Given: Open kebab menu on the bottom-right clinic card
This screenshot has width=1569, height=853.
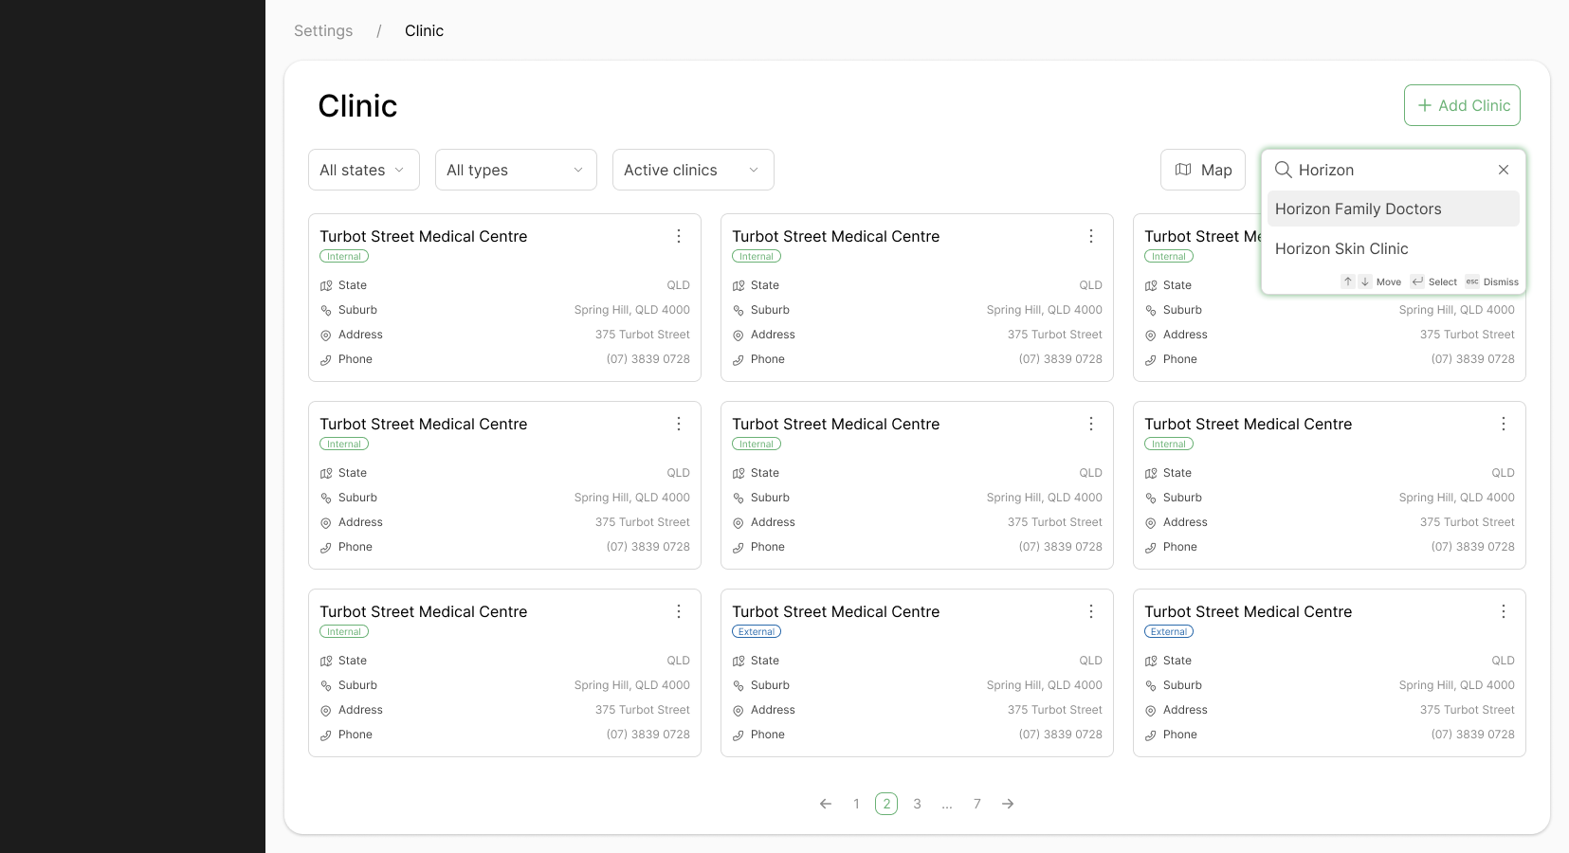Looking at the screenshot, I should (1504, 611).
